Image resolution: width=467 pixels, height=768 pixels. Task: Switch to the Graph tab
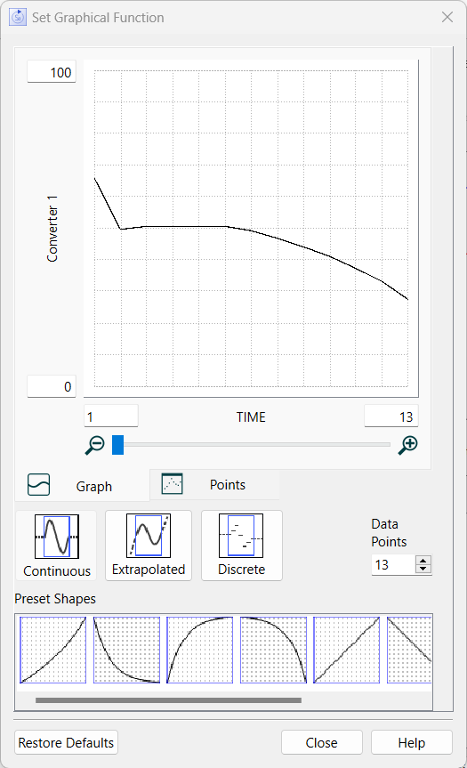[82, 485]
